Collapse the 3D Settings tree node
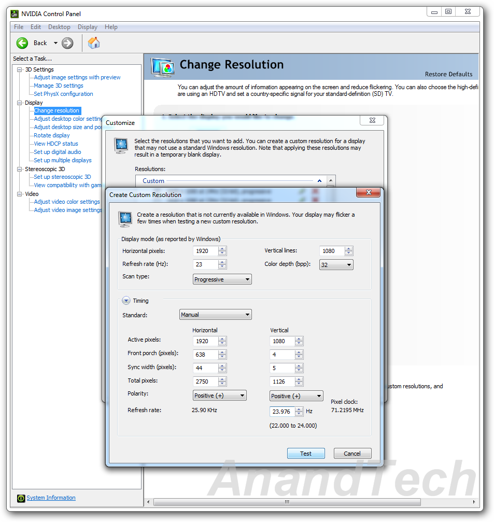494x522 pixels. tap(20, 69)
